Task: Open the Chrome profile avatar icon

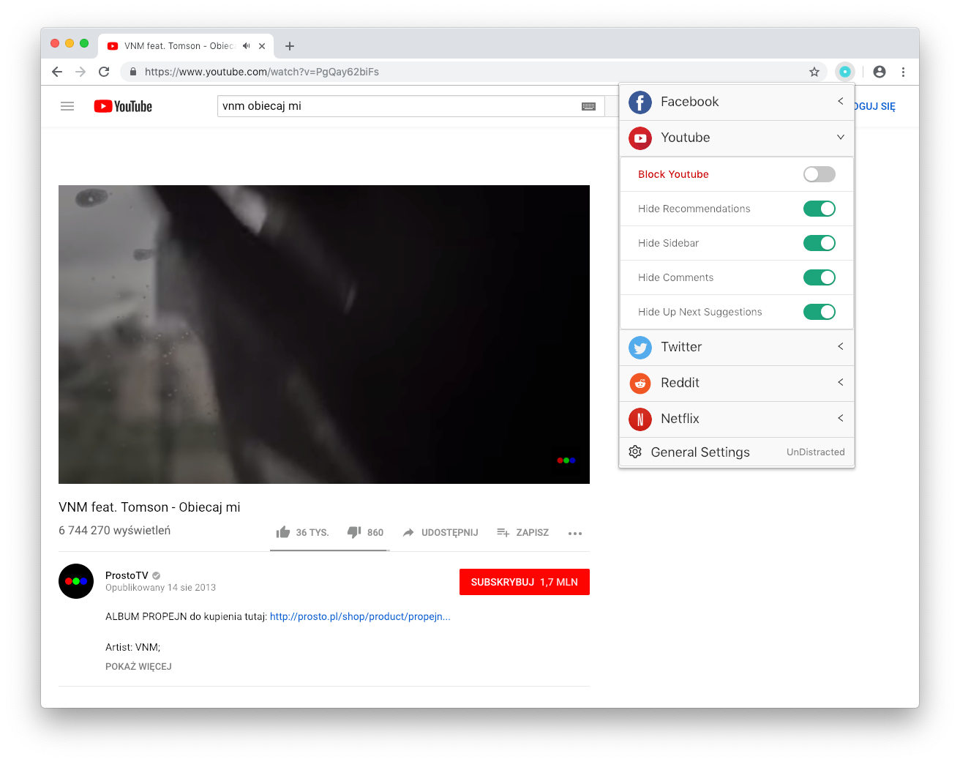Action: pos(880,72)
